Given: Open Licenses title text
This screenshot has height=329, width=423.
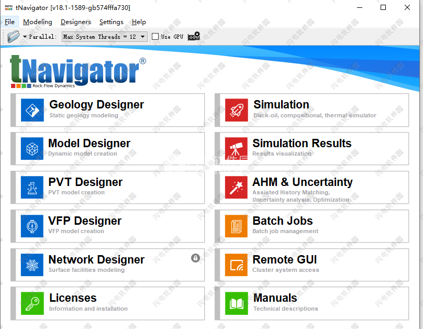Looking at the screenshot, I should 73,298.
